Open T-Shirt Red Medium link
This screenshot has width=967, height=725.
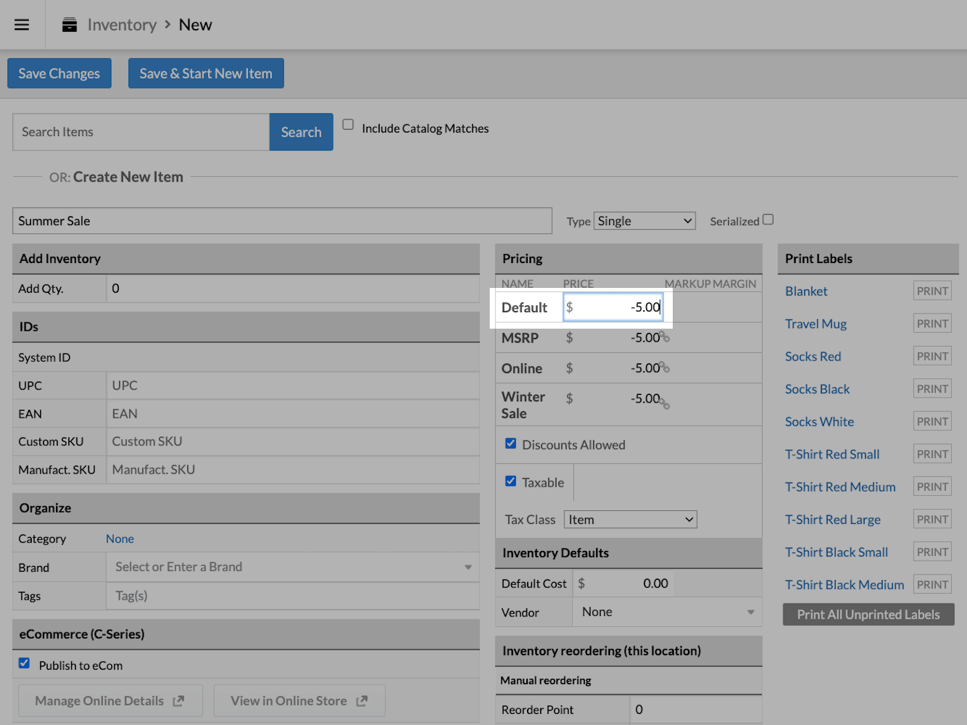point(840,487)
